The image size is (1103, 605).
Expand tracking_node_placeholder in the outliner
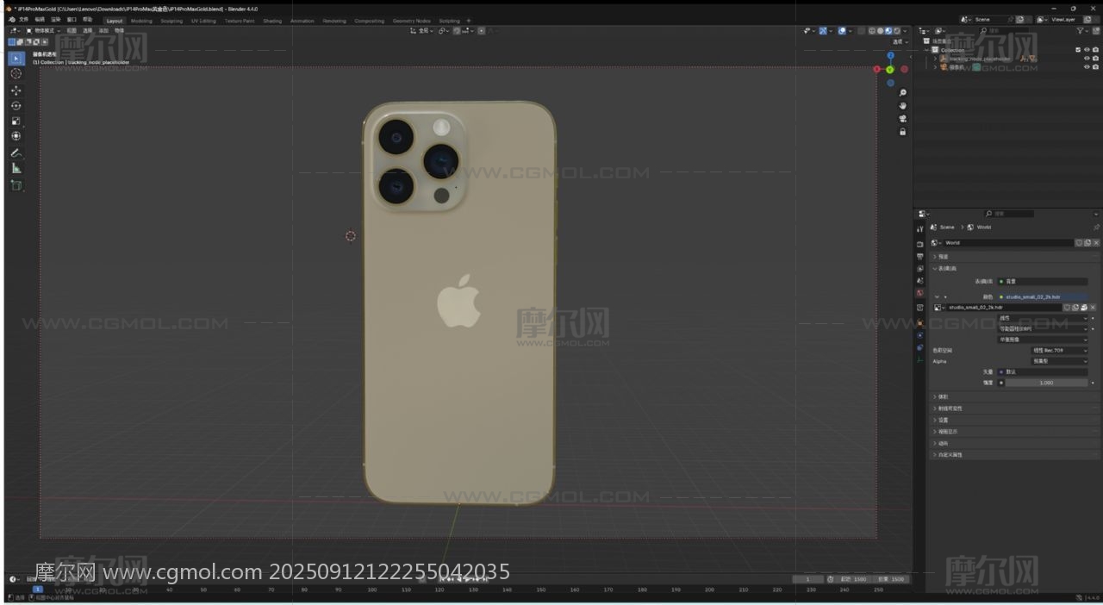[x=935, y=59]
